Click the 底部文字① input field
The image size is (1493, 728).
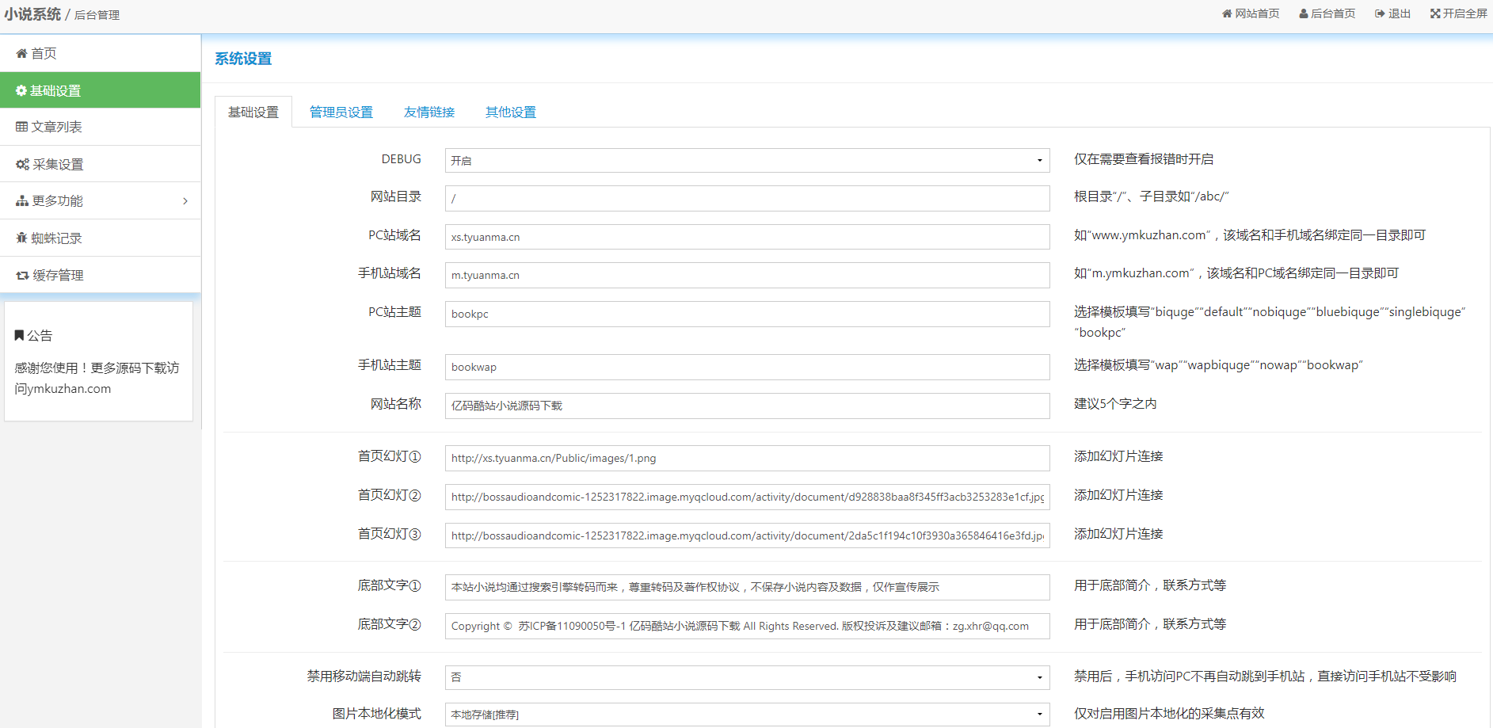point(747,587)
